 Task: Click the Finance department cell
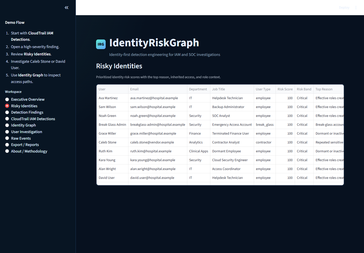pyautogui.click(x=199, y=133)
